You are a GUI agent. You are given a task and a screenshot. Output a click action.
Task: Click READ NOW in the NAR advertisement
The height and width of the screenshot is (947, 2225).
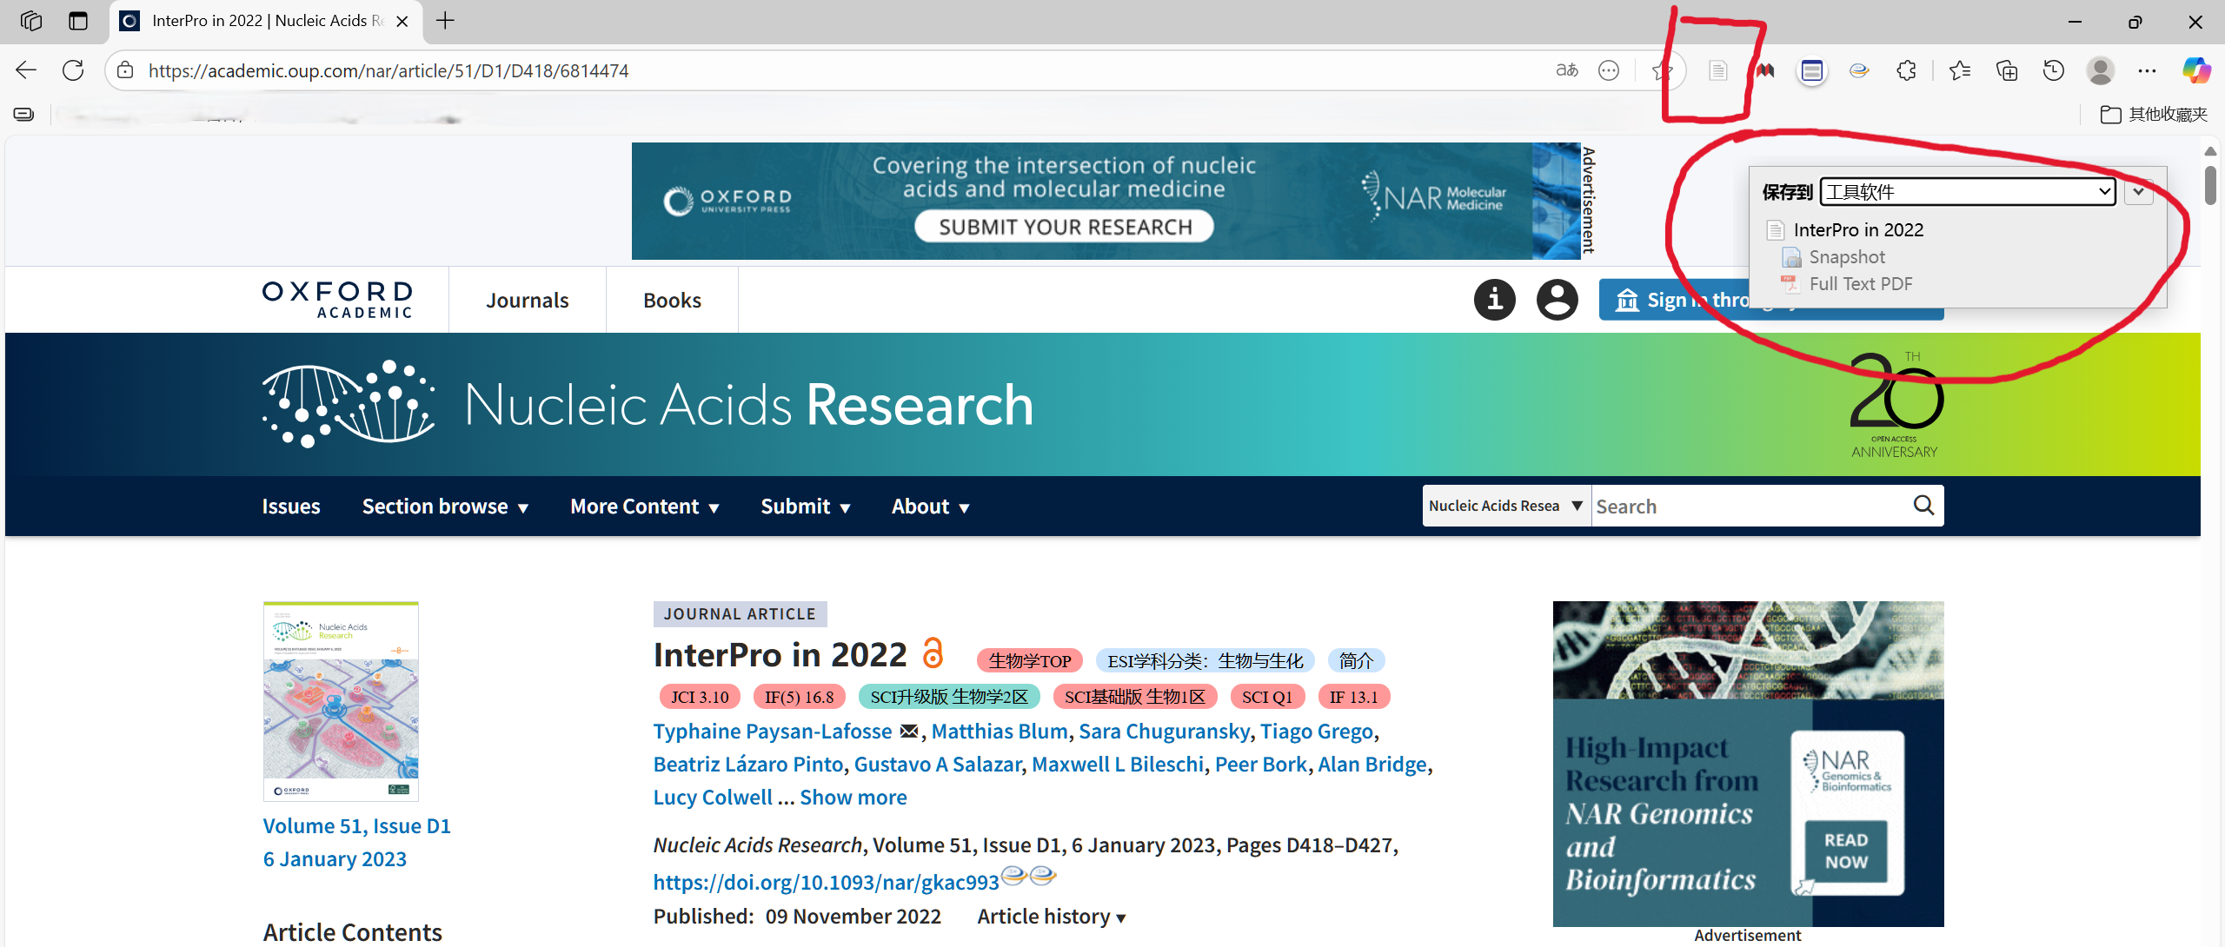1846,851
